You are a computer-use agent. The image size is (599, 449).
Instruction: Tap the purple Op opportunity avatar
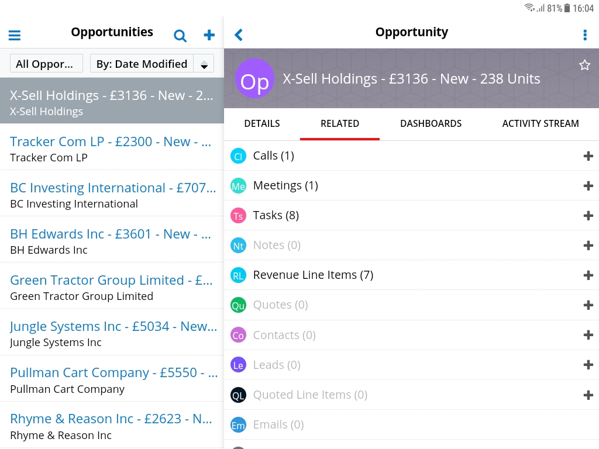pos(254,79)
